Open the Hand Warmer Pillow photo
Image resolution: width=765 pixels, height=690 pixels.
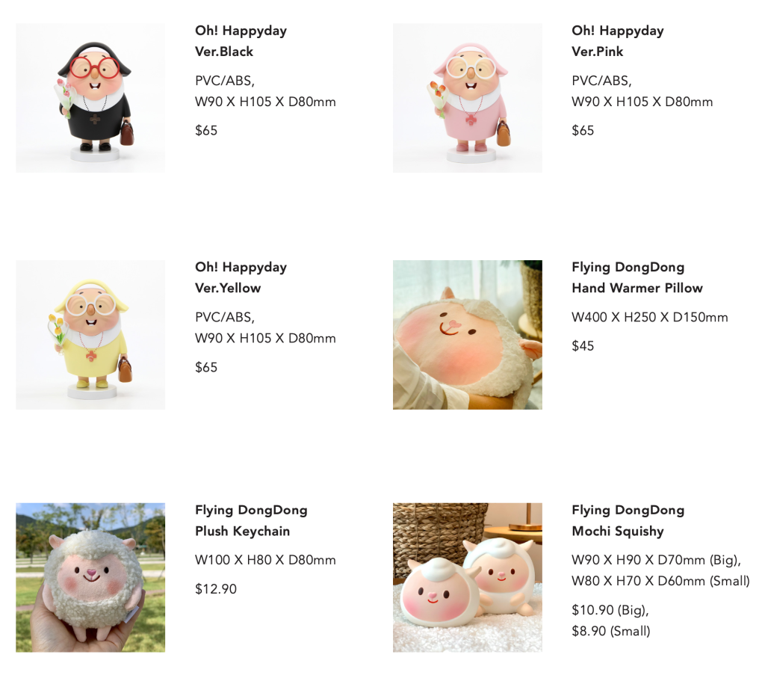point(468,334)
